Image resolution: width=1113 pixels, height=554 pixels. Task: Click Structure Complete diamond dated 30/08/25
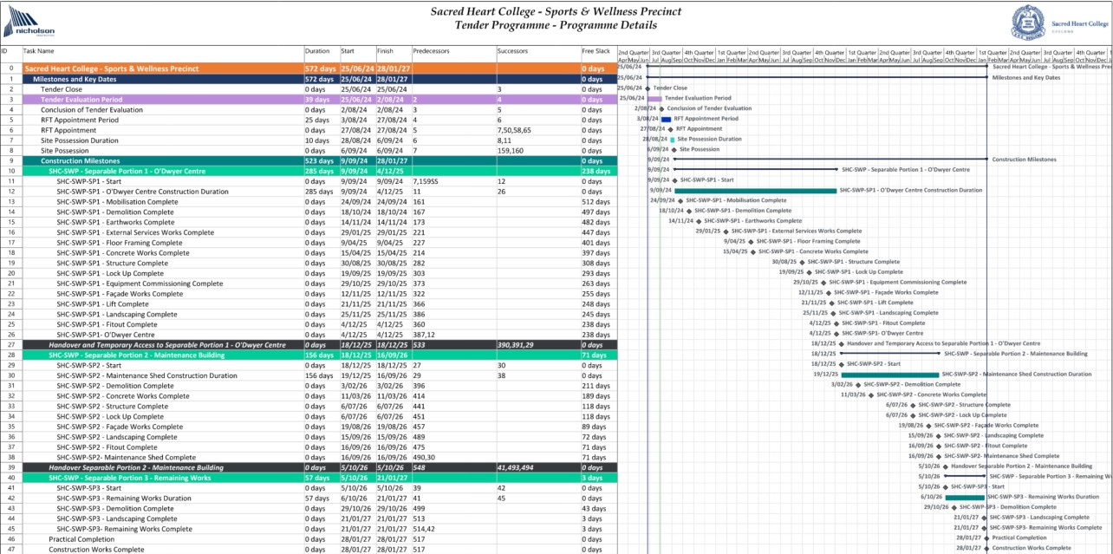point(801,262)
